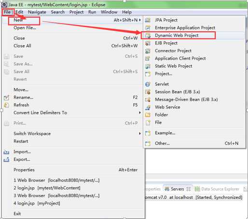The width and height of the screenshot is (248, 219).
Task: Click the Project... wizard icon
Action: coord(148,74)
